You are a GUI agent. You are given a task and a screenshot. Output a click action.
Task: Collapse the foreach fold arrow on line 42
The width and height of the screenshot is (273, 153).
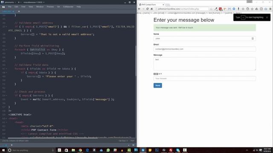[x=7, y=50]
